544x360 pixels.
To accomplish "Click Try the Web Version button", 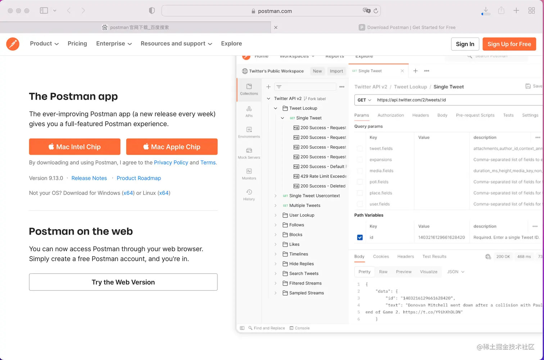I will (123, 282).
